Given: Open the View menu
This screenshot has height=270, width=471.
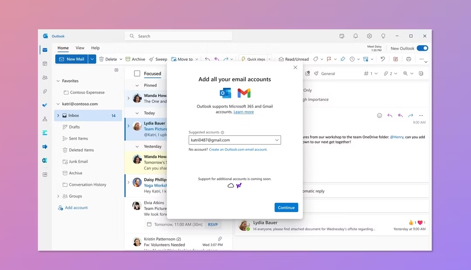Looking at the screenshot, I should click(80, 48).
